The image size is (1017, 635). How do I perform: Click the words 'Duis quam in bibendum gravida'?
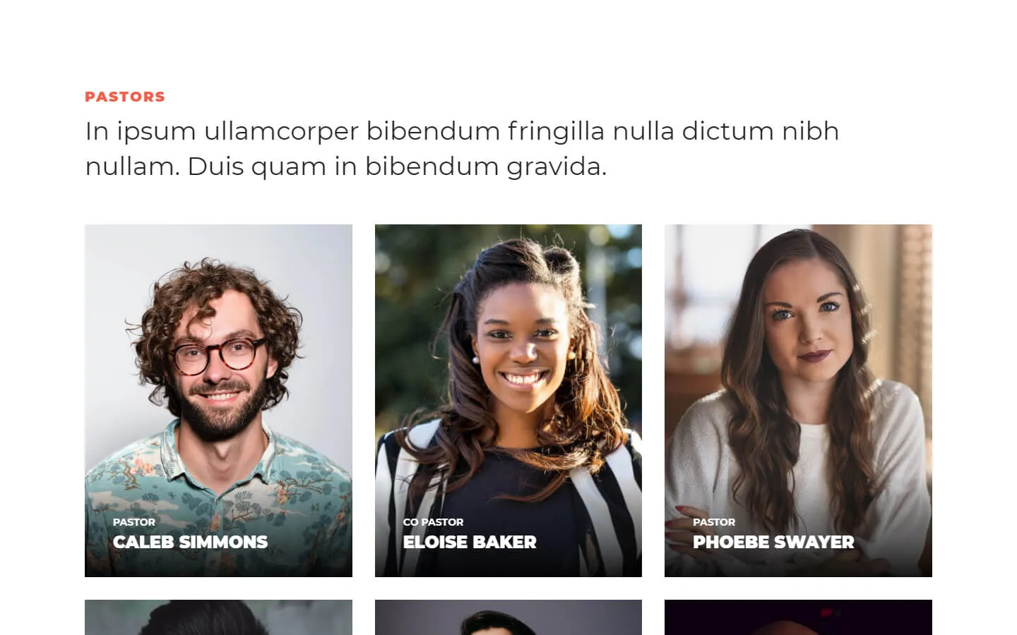click(397, 167)
